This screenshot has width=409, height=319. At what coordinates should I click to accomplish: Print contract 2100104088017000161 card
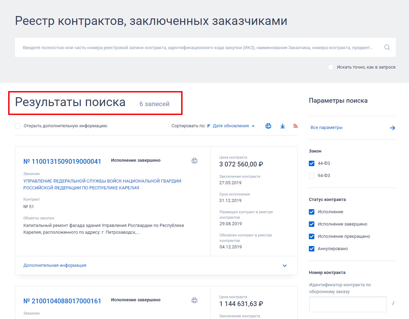tap(194, 300)
